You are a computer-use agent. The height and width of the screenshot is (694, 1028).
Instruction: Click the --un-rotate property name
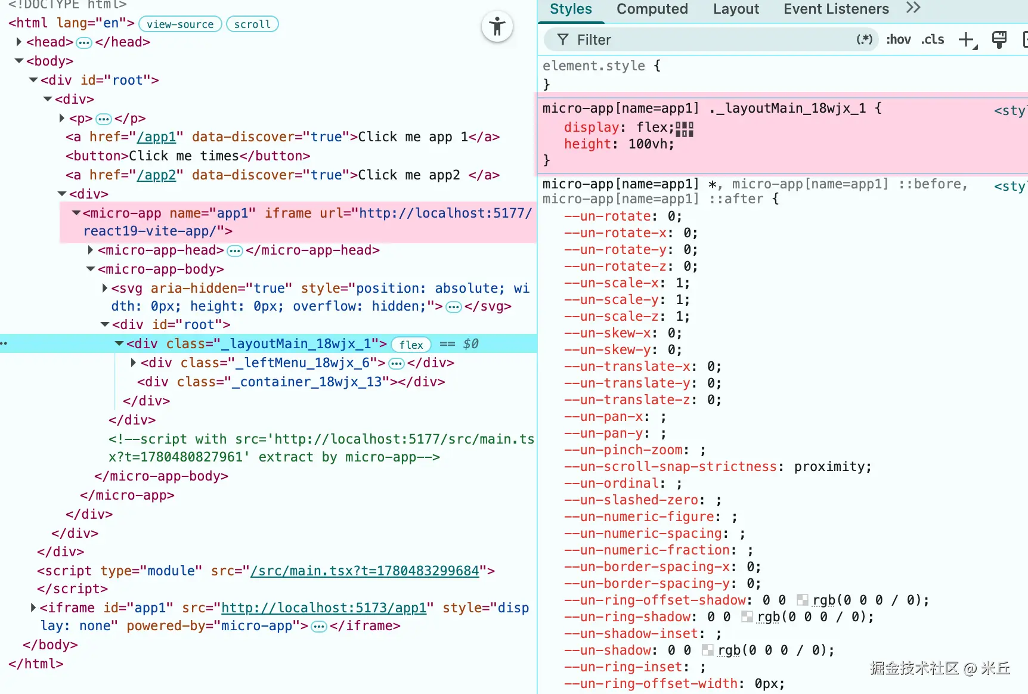coord(607,216)
